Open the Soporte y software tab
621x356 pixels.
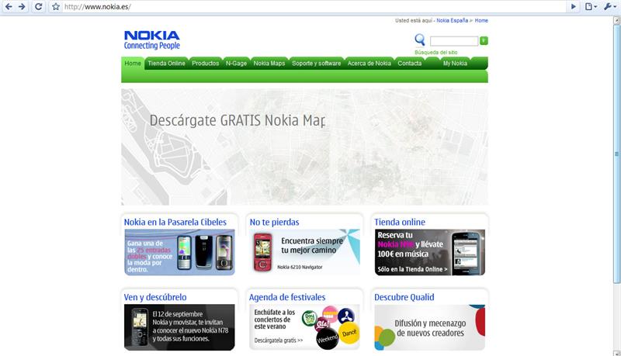[x=317, y=64]
